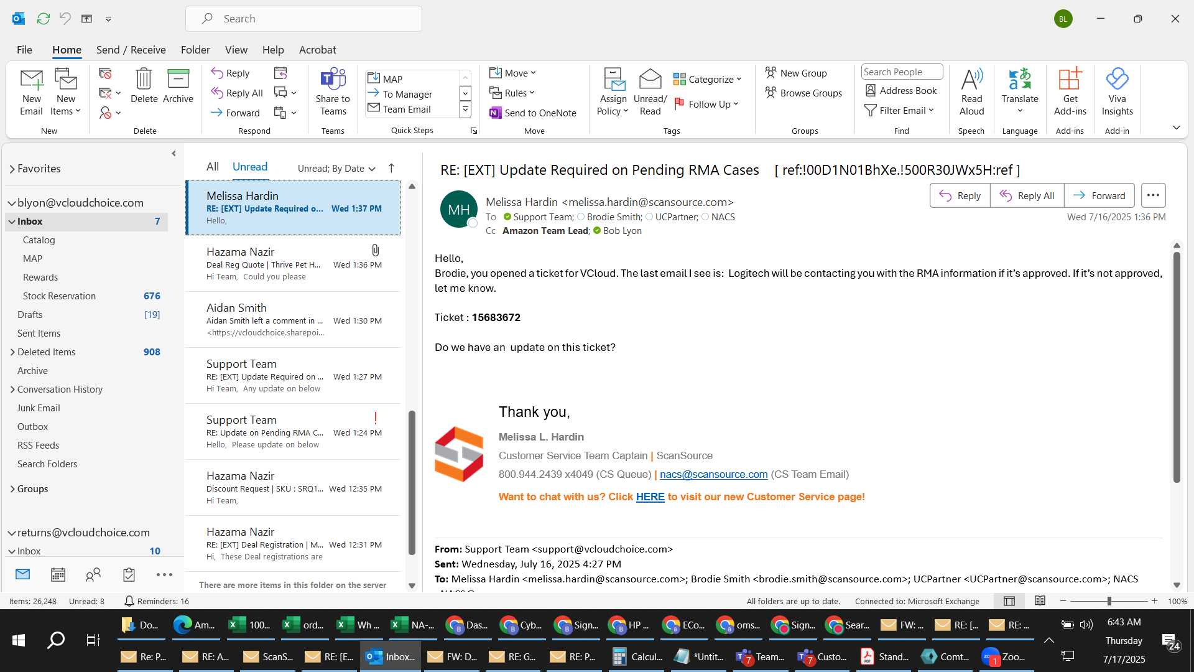The height and width of the screenshot is (672, 1194).
Task: Click reminders bell in status bar
Action: coord(129,601)
